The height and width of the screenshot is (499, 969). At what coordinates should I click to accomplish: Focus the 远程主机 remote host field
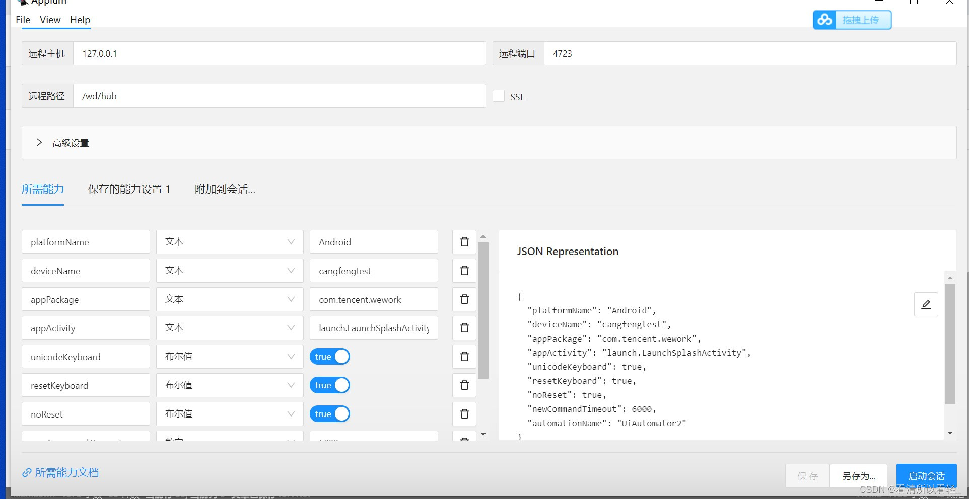click(280, 53)
